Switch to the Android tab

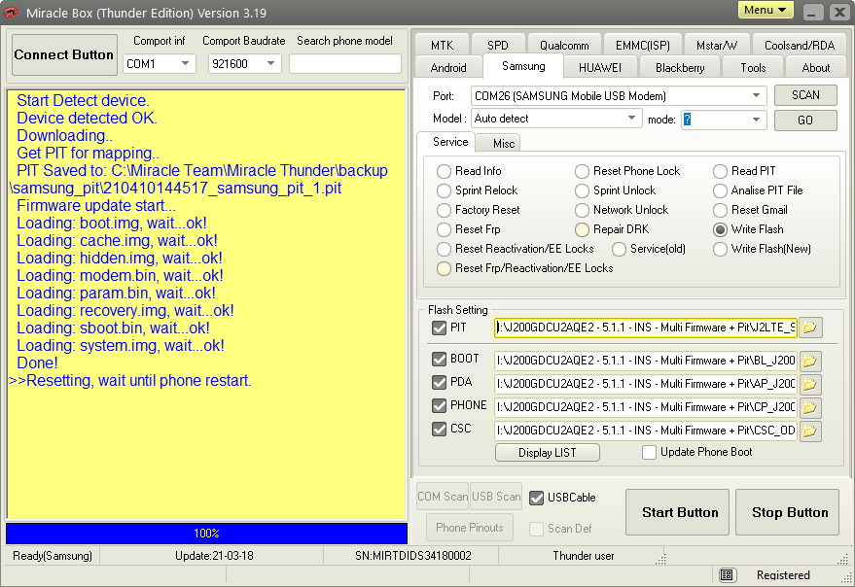(448, 68)
